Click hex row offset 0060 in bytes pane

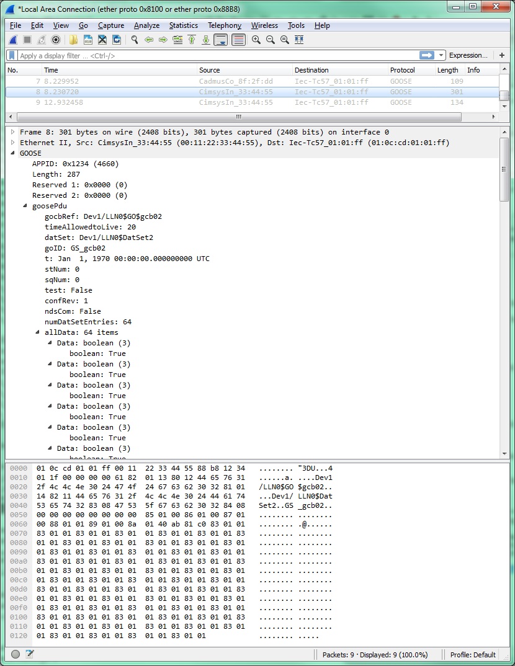click(x=18, y=524)
